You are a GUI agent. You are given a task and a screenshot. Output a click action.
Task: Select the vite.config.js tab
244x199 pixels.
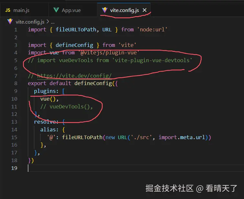pos(124,10)
